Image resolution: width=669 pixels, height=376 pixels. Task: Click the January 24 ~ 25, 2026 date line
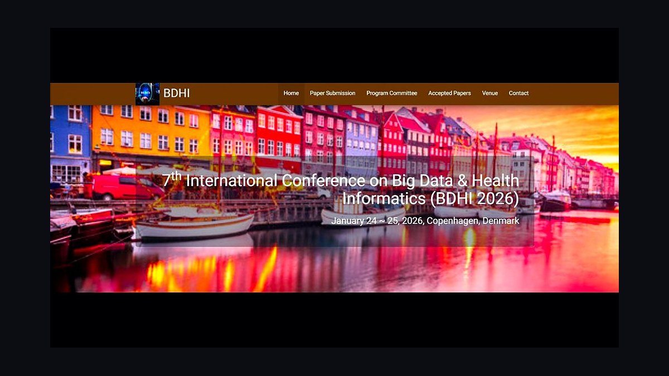click(x=425, y=221)
